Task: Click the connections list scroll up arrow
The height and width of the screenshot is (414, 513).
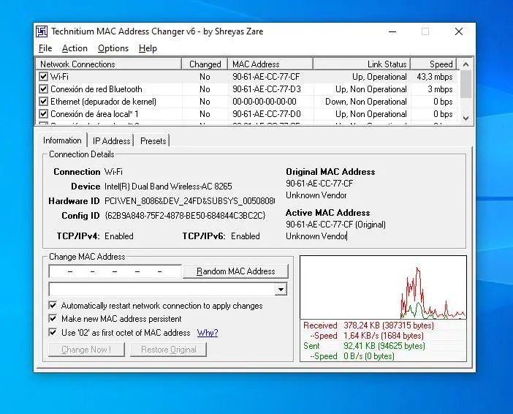Action: point(465,64)
